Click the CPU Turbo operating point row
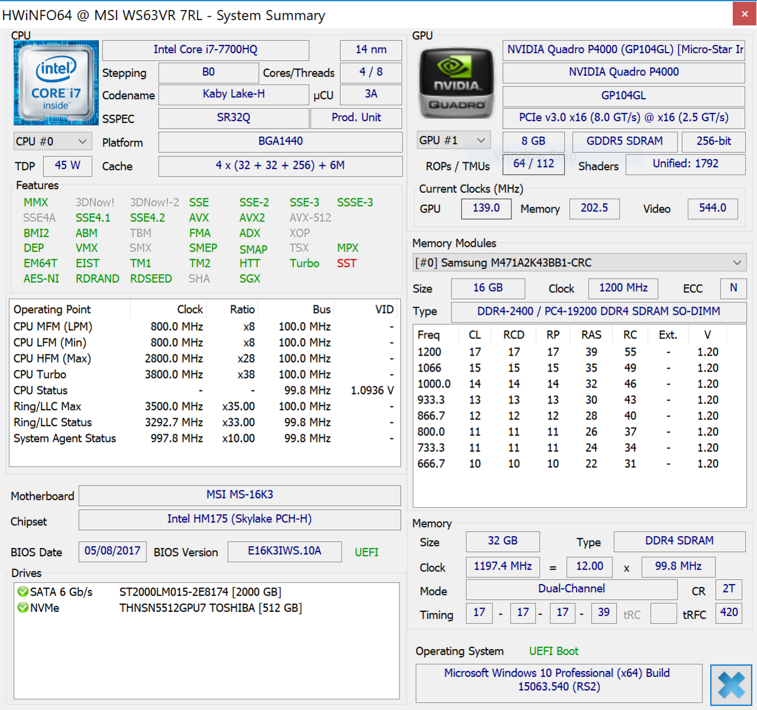The width and height of the screenshot is (757, 710). (201, 375)
